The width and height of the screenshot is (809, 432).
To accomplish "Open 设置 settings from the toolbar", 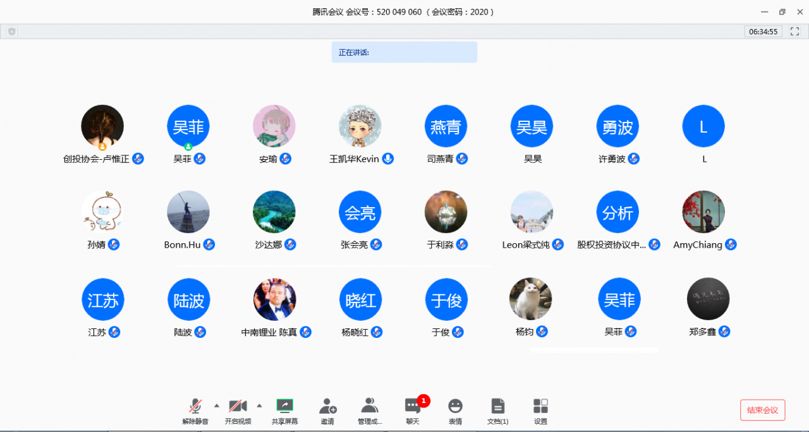I will [540, 406].
